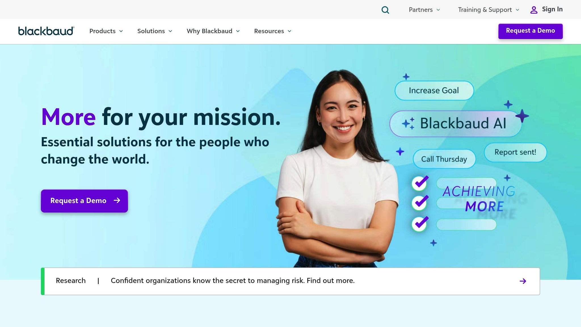Screen dimensions: 581x327
Task: Click the Call Thursday pill
Action: coord(444,159)
